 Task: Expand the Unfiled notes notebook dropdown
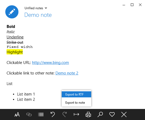click(36, 8)
